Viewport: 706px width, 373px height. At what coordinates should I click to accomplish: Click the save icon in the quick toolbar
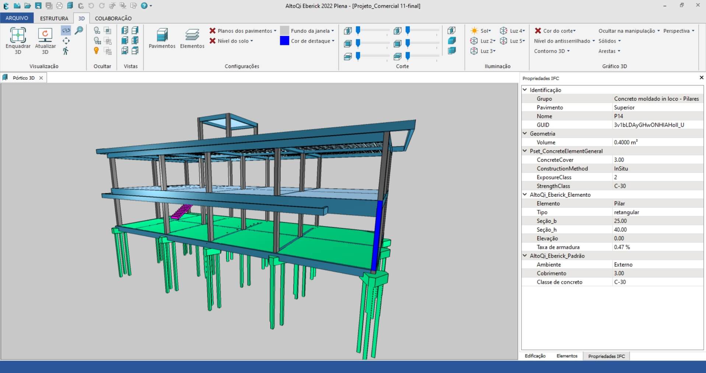[38, 6]
